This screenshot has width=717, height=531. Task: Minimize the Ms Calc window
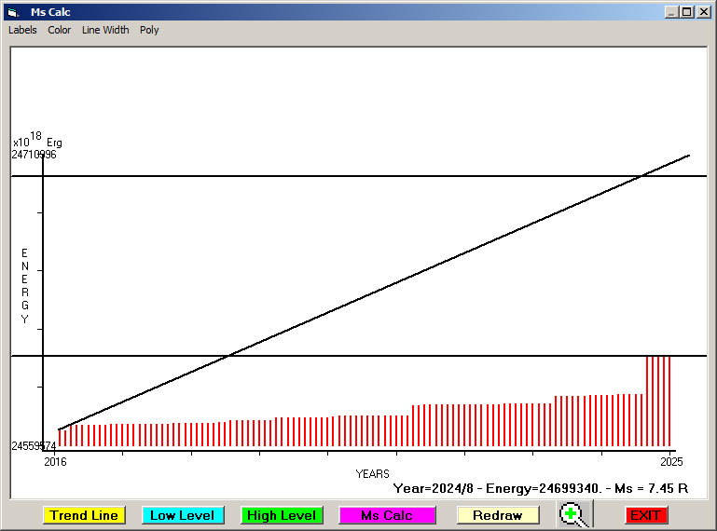671,12
